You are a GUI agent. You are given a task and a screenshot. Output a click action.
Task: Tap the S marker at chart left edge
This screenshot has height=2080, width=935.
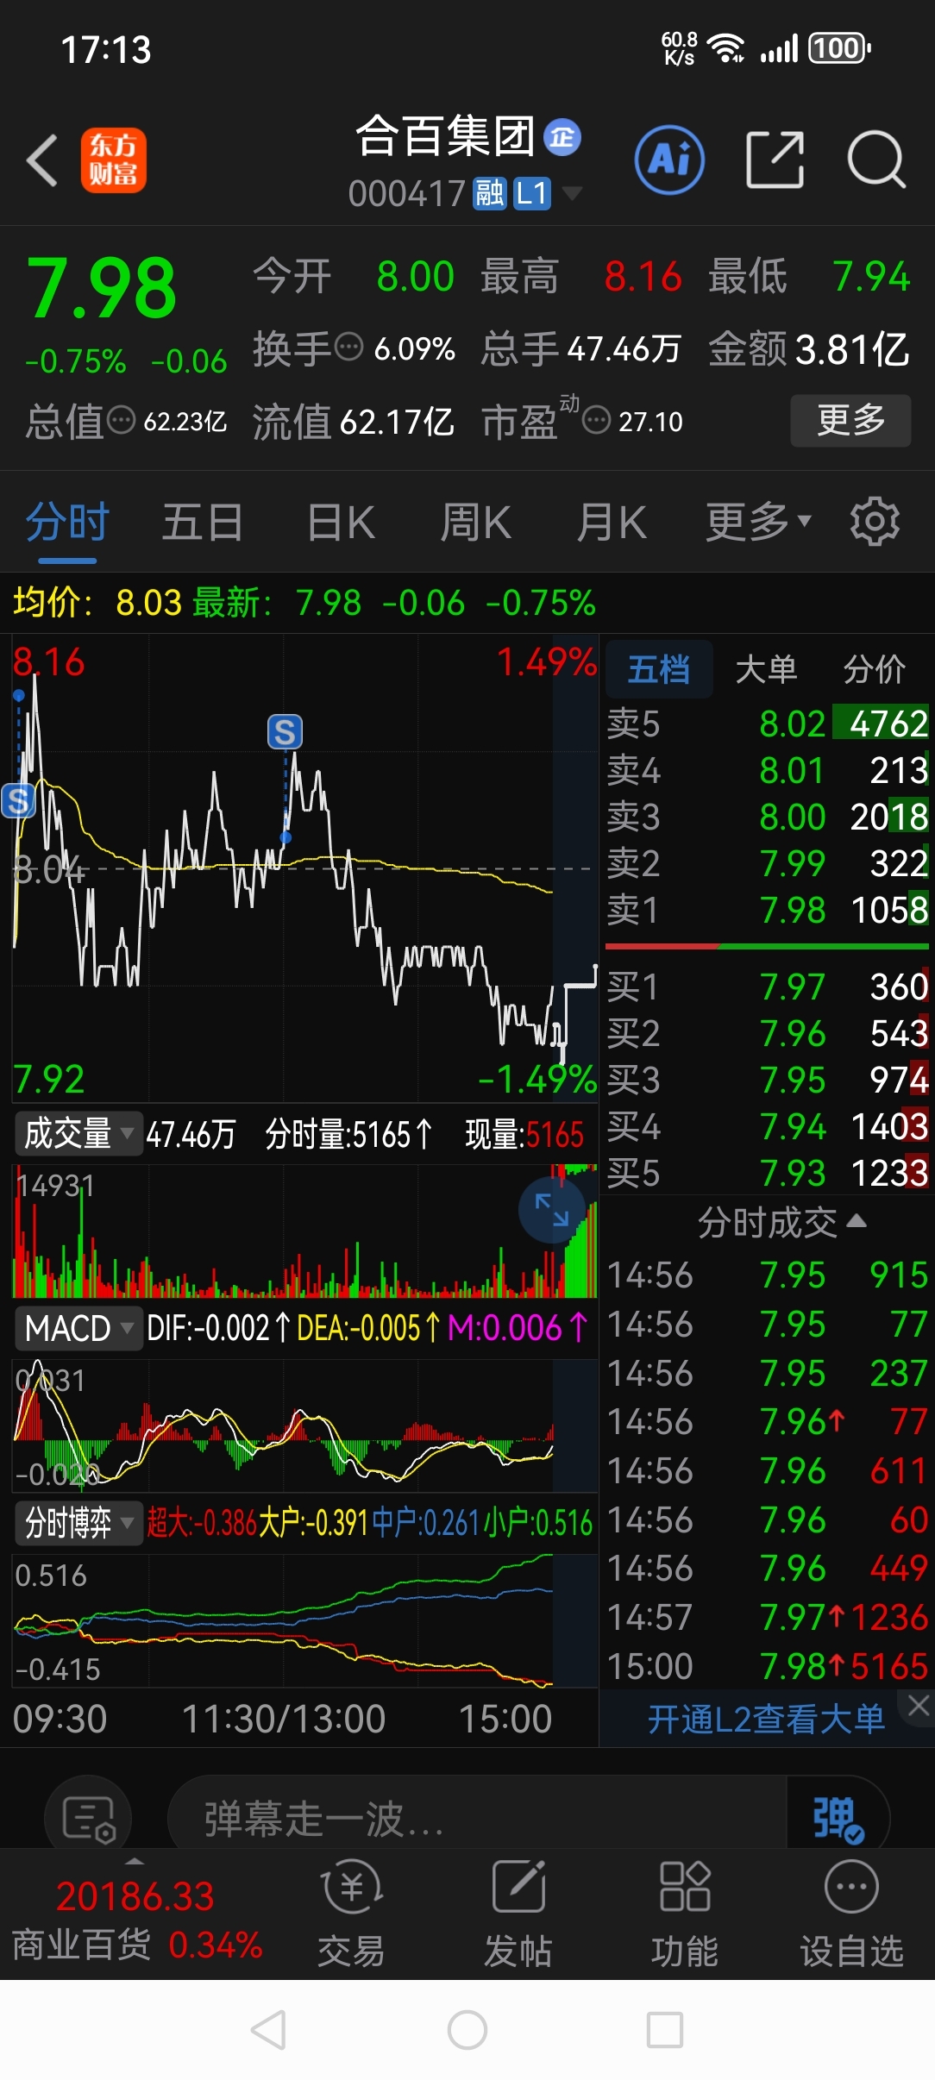(x=18, y=800)
